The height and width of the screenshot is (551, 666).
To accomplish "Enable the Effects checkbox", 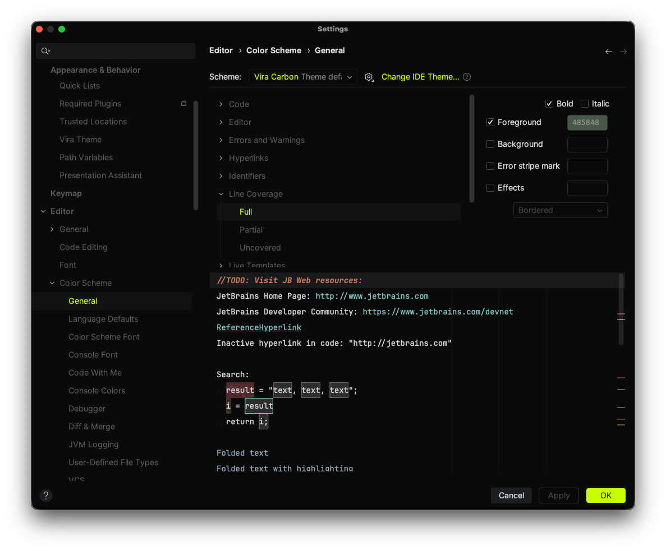I will (x=490, y=187).
